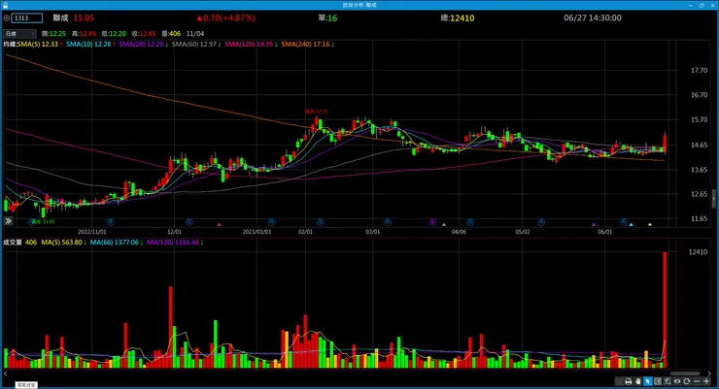Click the 11/04 date readout
The image size is (719, 389).
click(x=195, y=33)
